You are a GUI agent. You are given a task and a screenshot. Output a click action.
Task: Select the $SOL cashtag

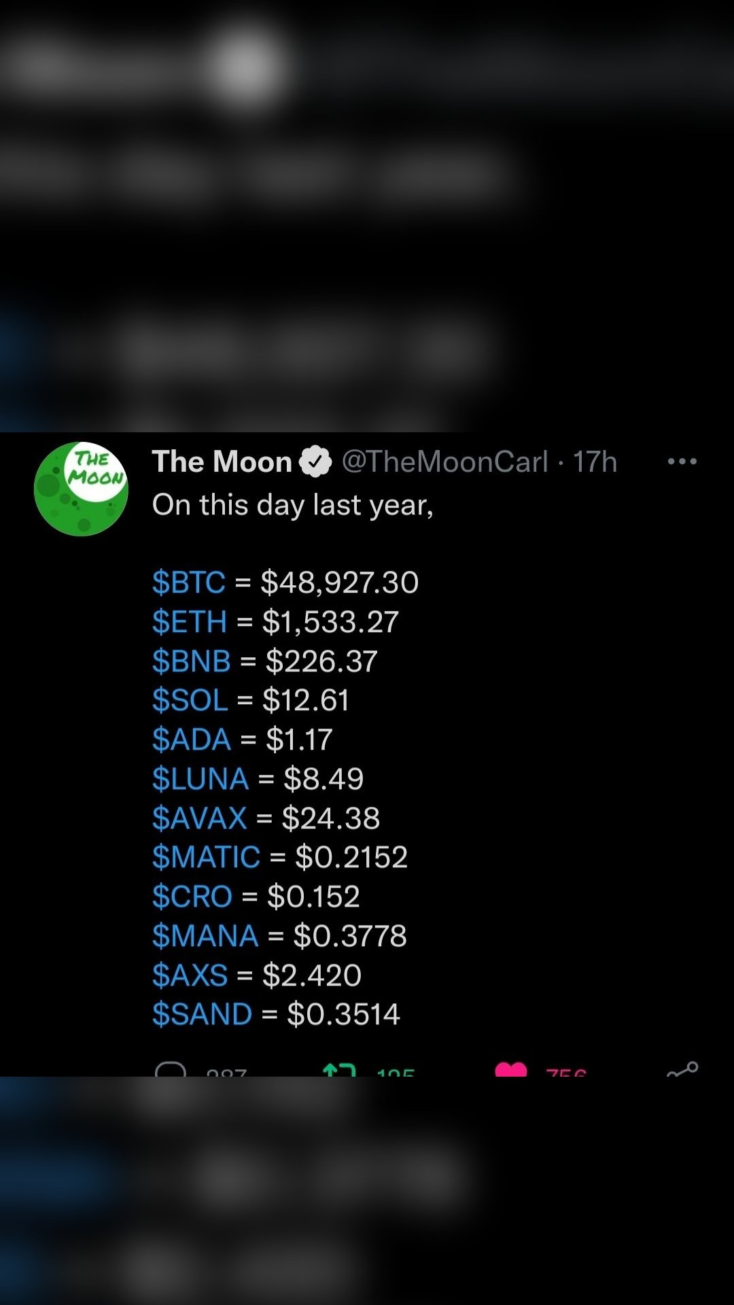190,700
